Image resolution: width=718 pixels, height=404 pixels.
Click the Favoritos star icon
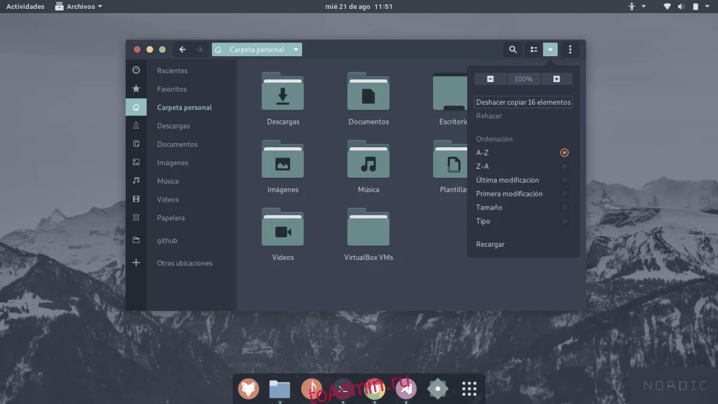[x=136, y=89]
